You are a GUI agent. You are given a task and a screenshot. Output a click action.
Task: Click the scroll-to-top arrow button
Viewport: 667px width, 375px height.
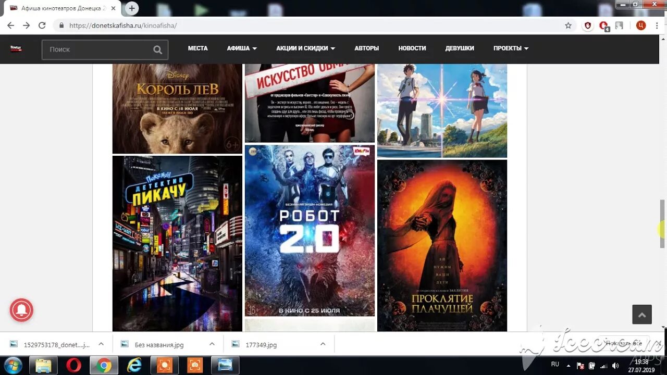(x=642, y=315)
